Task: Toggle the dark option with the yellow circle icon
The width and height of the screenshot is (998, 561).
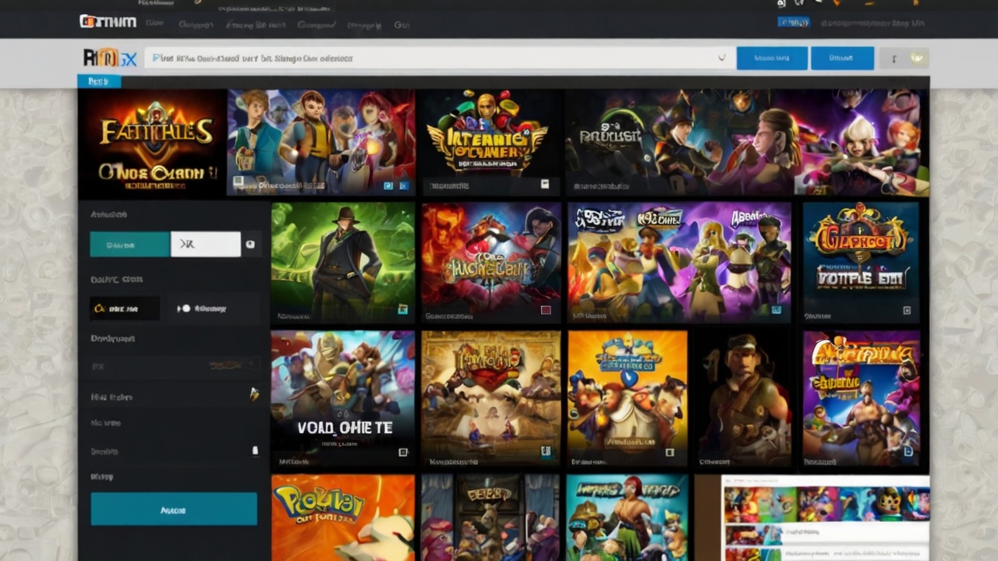Action: [125, 309]
